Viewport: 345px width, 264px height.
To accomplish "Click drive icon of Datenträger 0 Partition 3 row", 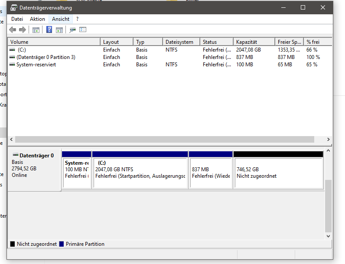I will [12, 57].
